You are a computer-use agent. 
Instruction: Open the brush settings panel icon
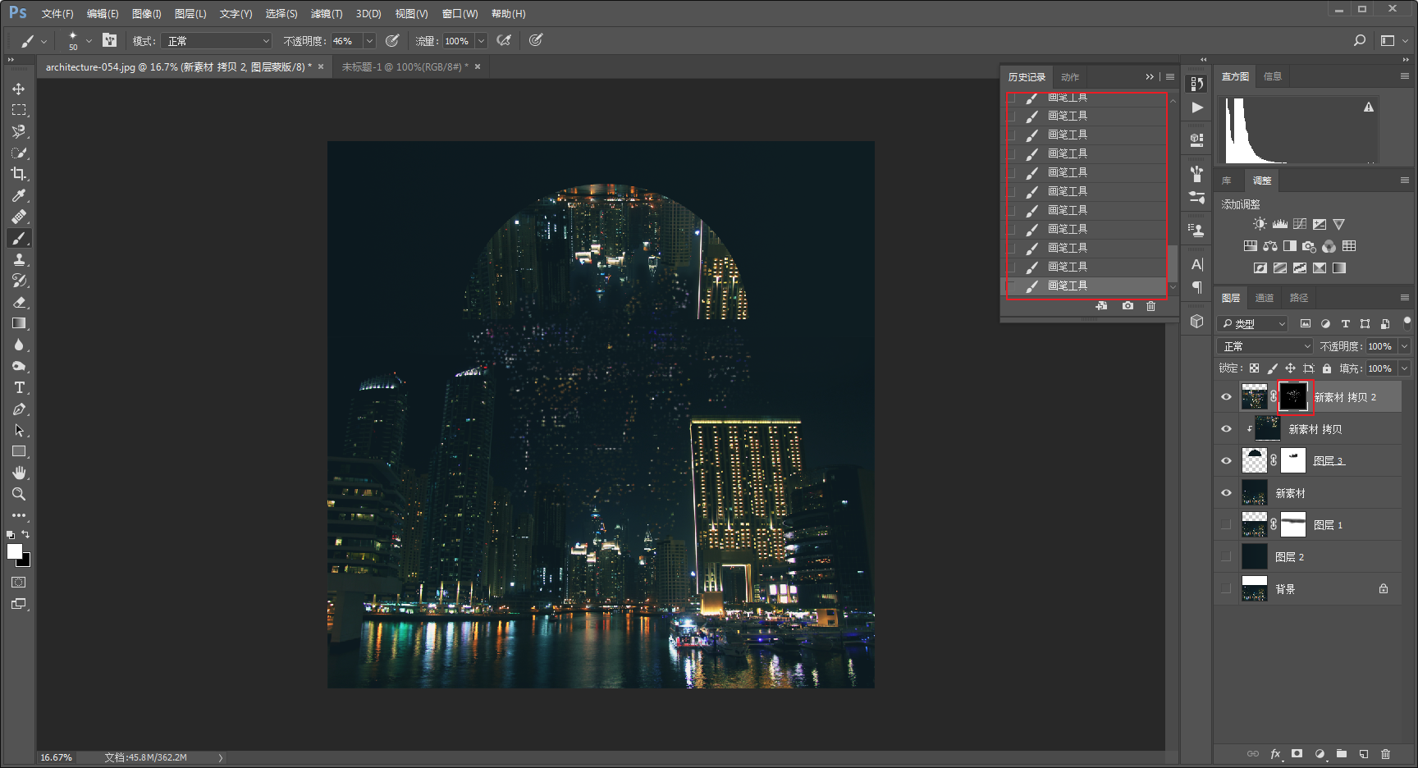point(110,40)
